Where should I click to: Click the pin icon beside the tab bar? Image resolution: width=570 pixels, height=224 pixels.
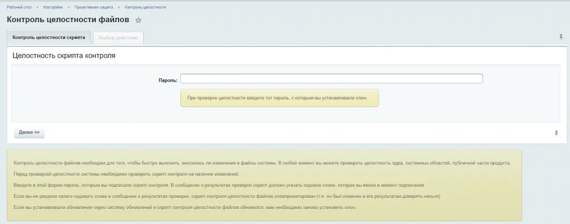tap(561, 37)
